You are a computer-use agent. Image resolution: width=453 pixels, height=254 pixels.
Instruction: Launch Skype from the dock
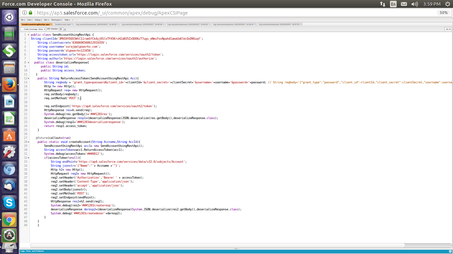coord(9,202)
